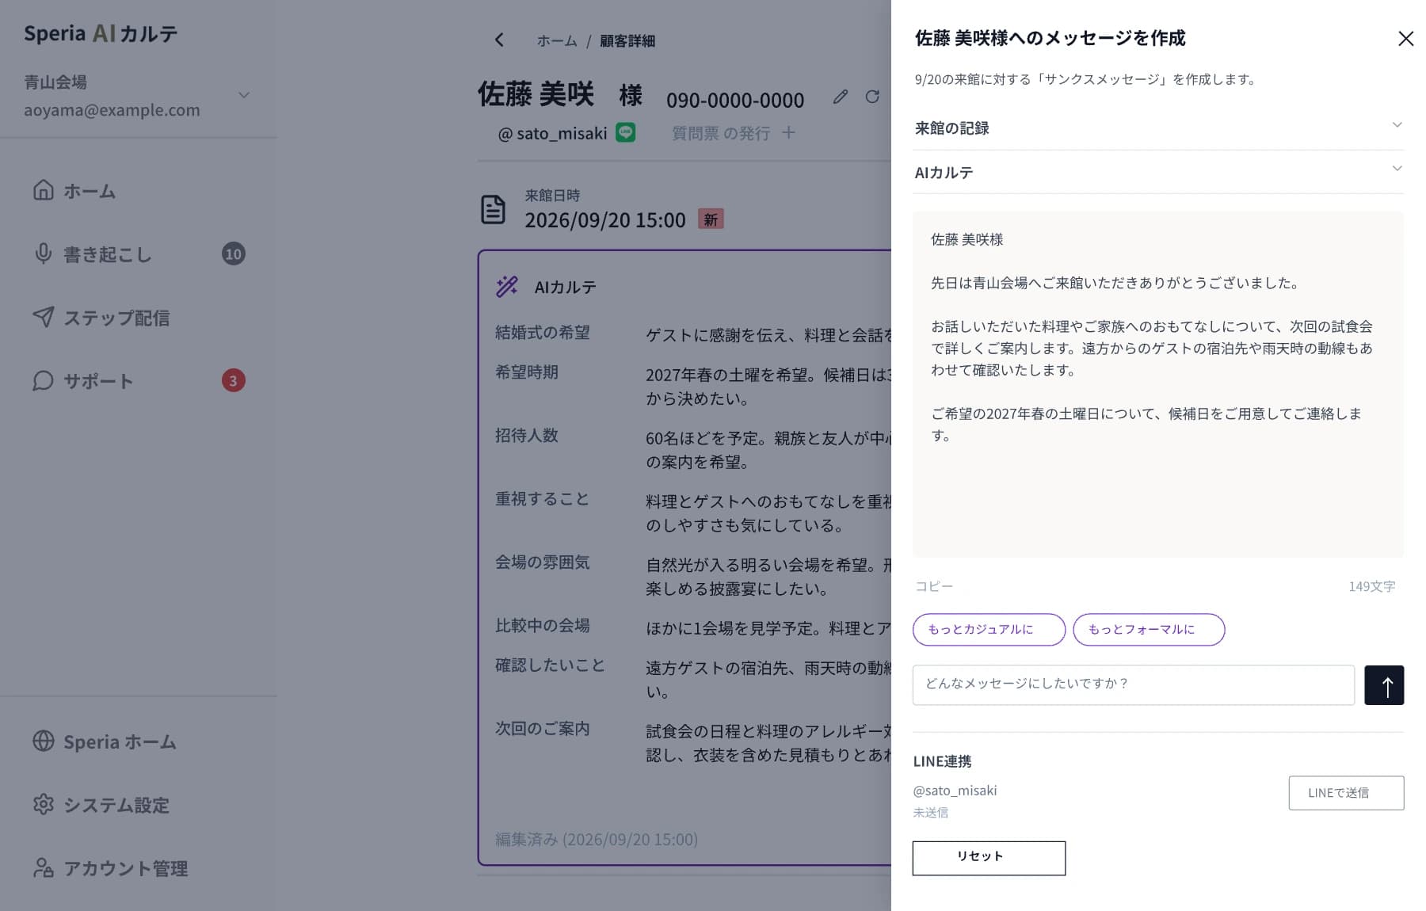Click the 10 badge on 書き起こし
This screenshot has width=1426, height=911.
233,253
